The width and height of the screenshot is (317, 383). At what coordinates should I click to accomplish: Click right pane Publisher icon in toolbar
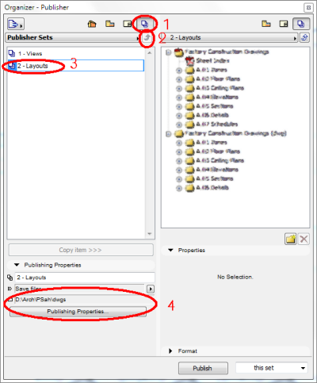pyautogui.click(x=301, y=24)
